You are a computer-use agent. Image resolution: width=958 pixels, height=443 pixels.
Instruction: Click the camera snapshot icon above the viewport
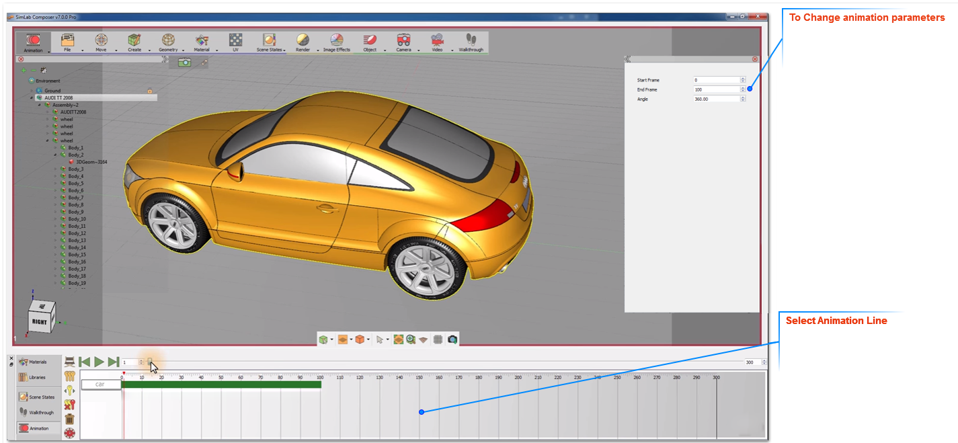pyautogui.click(x=184, y=62)
